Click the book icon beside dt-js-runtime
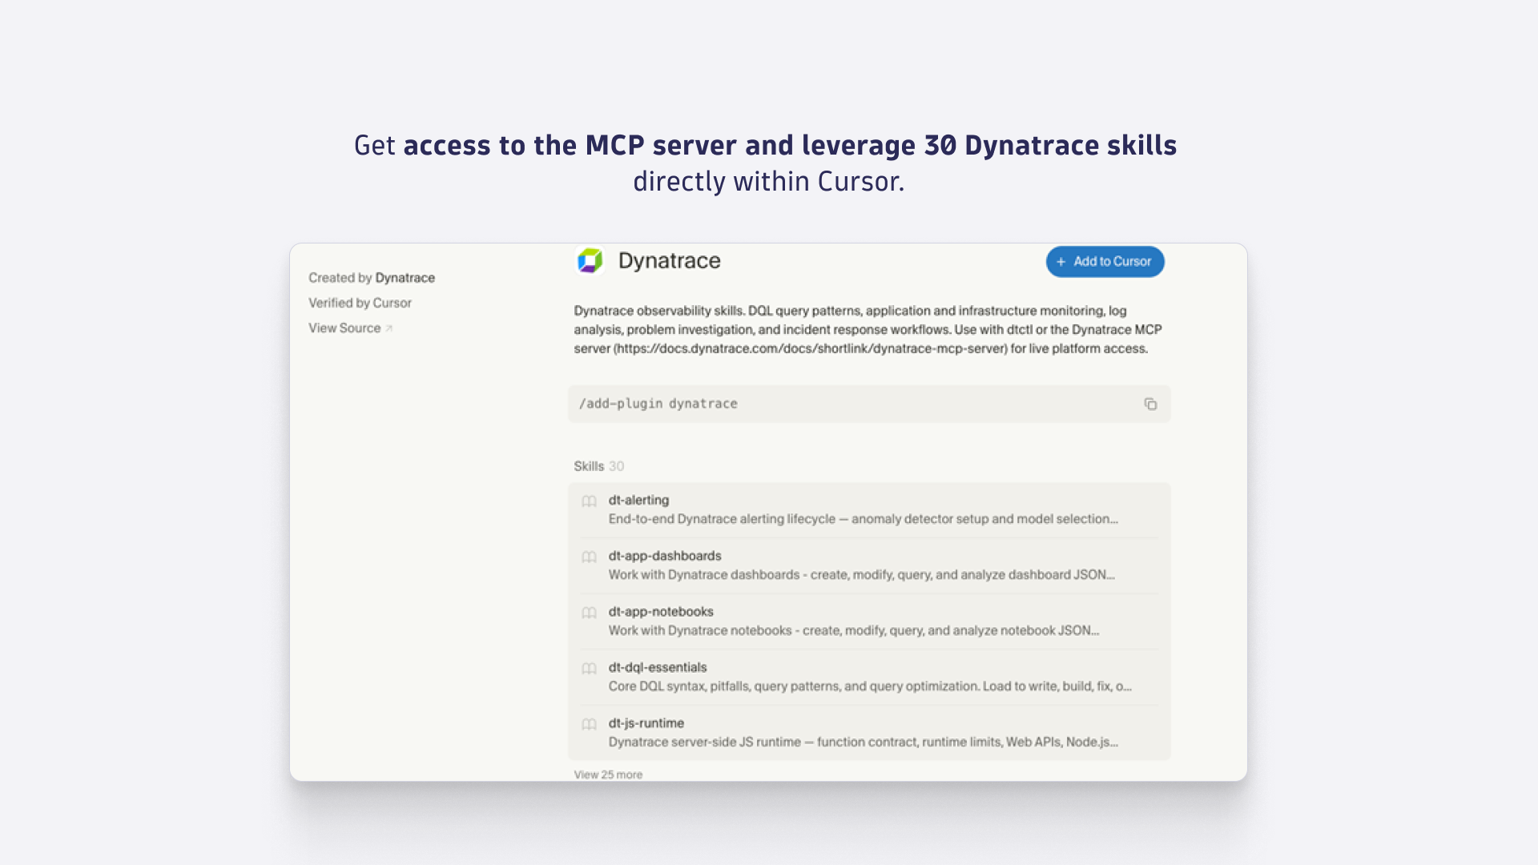The height and width of the screenshot is (865, 1538). coord(589,724)
